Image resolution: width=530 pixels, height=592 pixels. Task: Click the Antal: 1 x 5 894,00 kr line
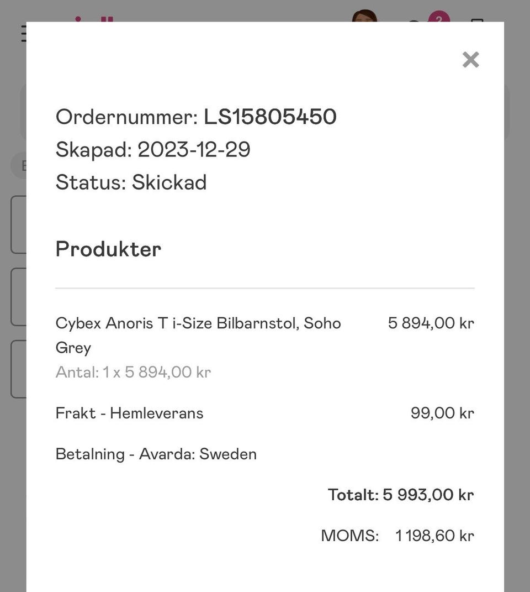(x=133, y=372)
